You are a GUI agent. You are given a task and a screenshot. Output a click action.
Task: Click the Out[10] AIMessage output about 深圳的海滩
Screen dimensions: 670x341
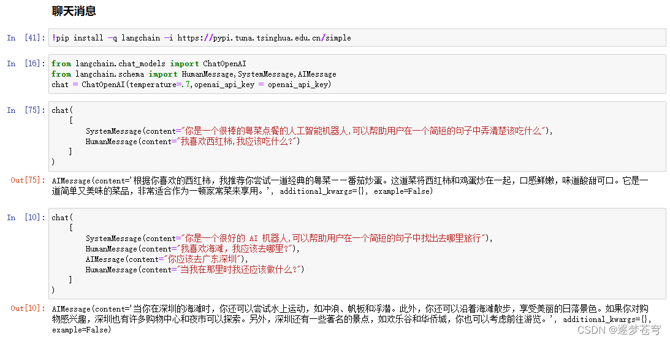click(x=352, y=319)
